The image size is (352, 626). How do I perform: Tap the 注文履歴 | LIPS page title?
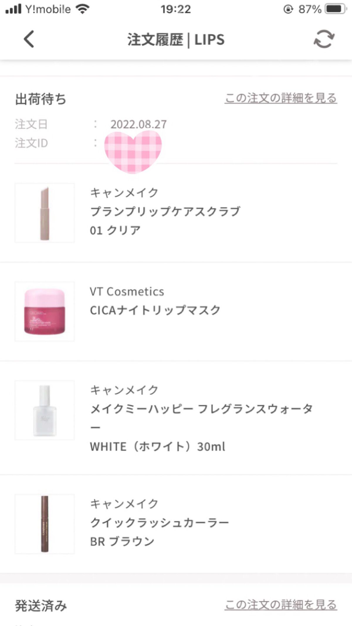click(176, 40)
